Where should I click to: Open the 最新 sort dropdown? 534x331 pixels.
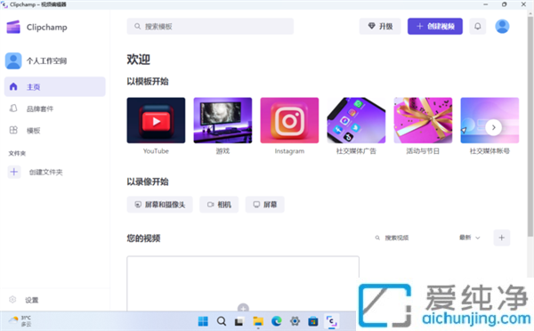pyautogui.click(x=470, y=238)
